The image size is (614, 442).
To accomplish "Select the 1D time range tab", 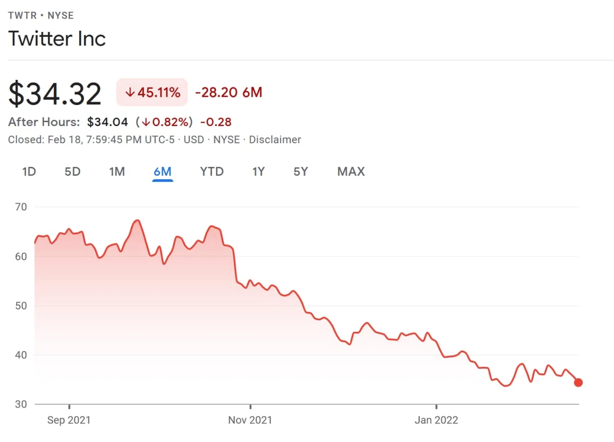I will (x=29, y=171).
